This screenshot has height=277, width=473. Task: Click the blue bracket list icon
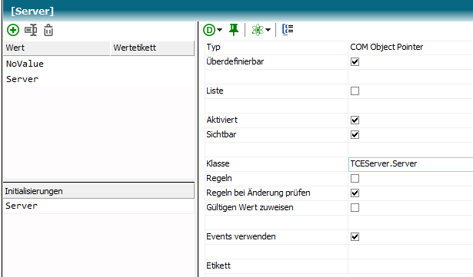tap(288, 29)
